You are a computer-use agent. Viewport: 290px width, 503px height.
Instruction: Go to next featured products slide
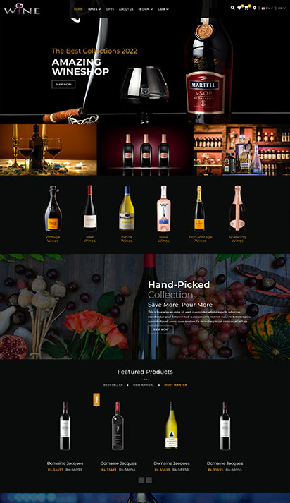click(x=149, y=480)
